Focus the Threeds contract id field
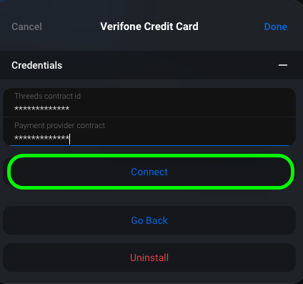The width and height of the screenshot is (303, 284). [x=149, y=102]
